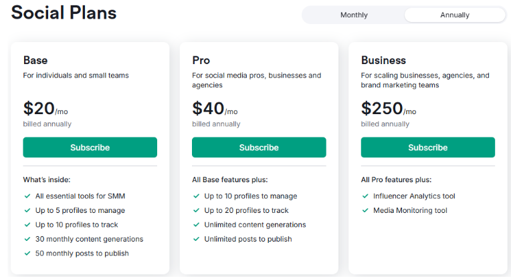Image resolution: width=511 pixels, height=277 pixels.
Task: Click checkmark next to 50 monthly posts
Action: pos(27,253)
